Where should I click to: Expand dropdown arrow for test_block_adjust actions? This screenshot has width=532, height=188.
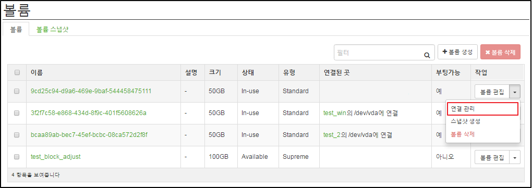coord(515,157)
